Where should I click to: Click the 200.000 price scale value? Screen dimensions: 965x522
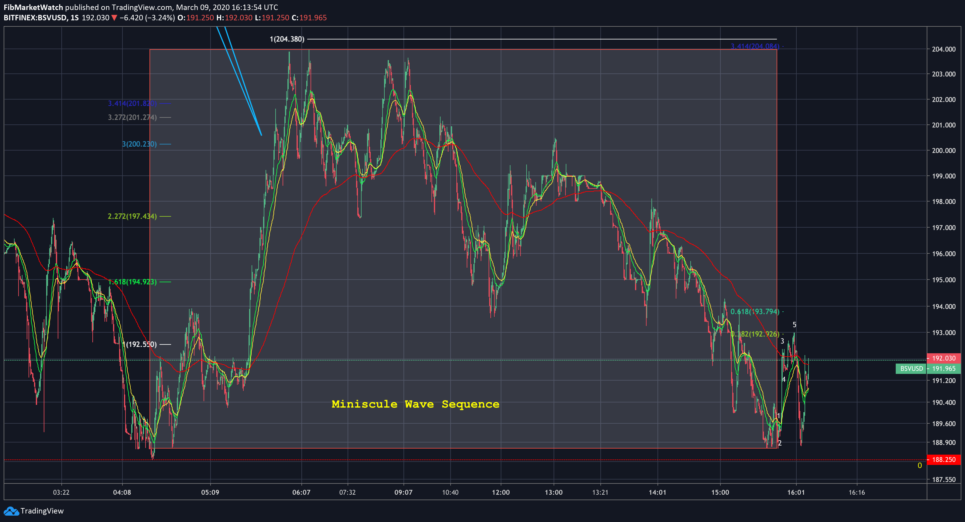944,151
